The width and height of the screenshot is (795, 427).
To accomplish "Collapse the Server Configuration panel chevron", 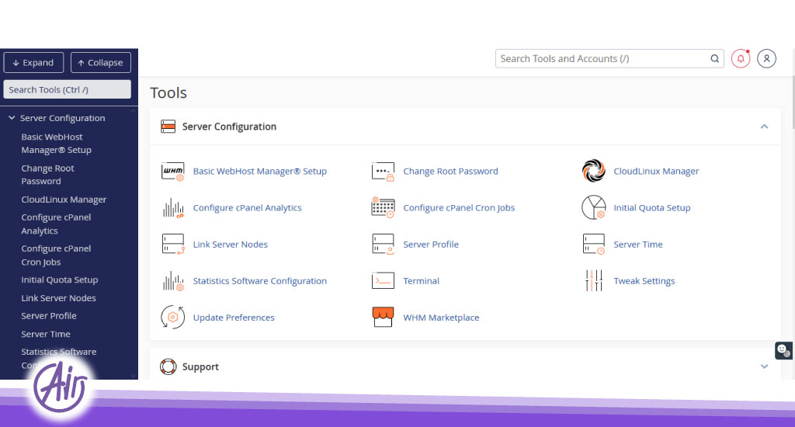I will [764, 127].
